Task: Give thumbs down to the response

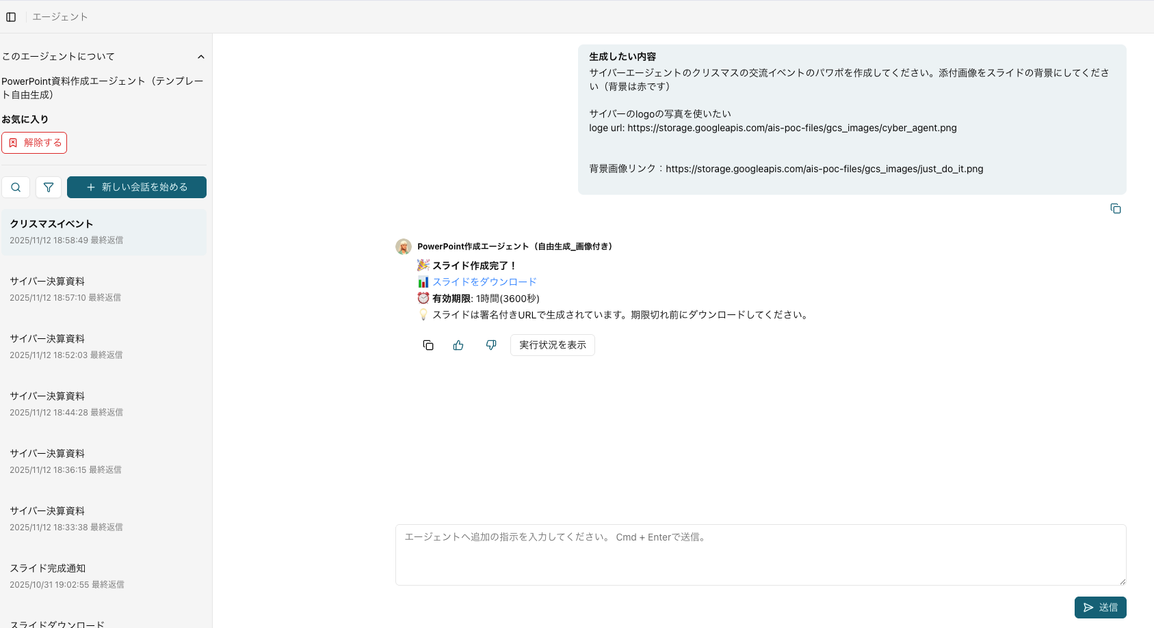Action: (491, 345)
